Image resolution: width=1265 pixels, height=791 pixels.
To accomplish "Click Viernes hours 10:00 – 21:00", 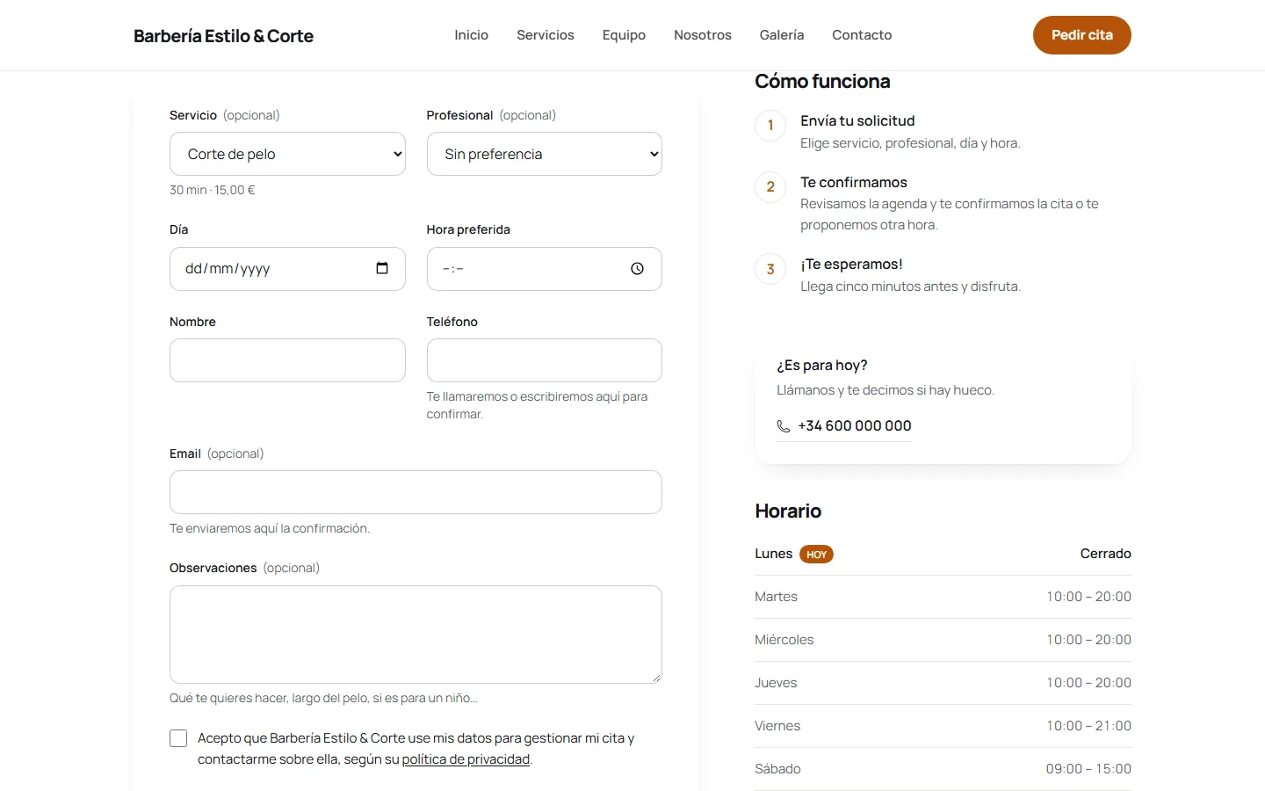I will [x=1088, y=726].
